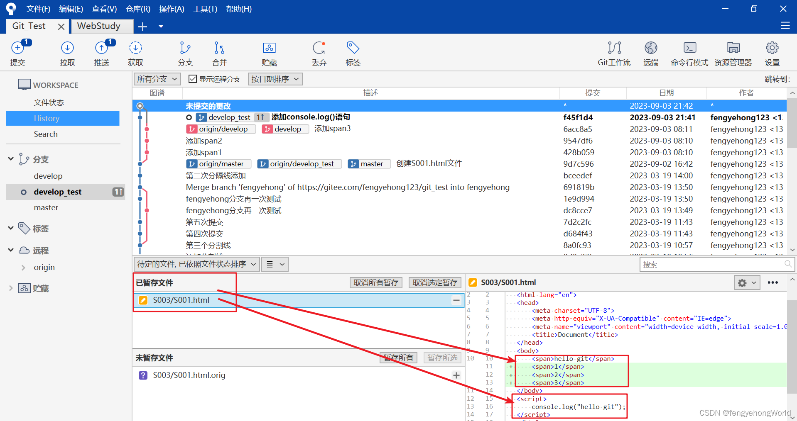Open the diff panel three-dots menu

click(773, 282)
